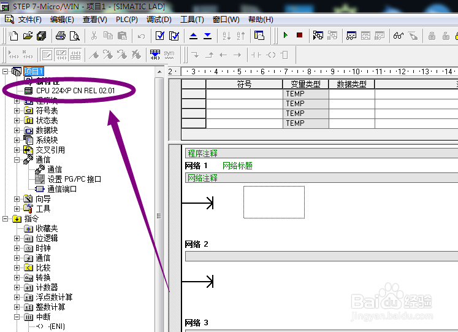The height and width of the screenshot is (332, 458).
Task: Expand the 符号表 tree node
Action: (17, 110)
